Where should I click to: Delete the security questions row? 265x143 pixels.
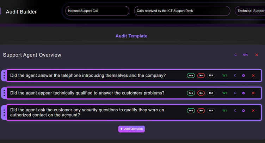253,111
